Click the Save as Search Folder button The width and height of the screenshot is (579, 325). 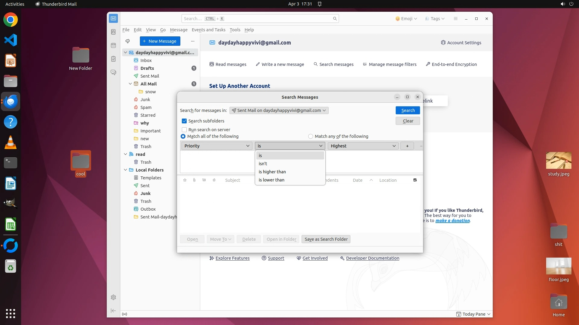[x=326, y=239]
